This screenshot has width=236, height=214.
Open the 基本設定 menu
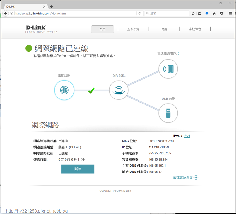pyautogui.click(x=133, y=29)
